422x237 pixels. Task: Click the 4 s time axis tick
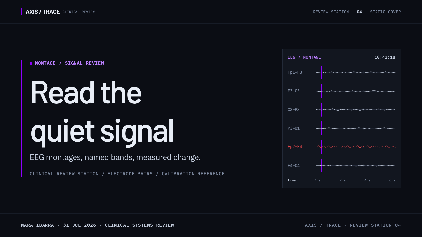pos(367,180)
